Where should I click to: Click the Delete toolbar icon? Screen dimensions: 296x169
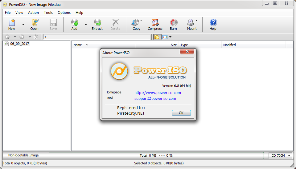(x=116, y=22)
